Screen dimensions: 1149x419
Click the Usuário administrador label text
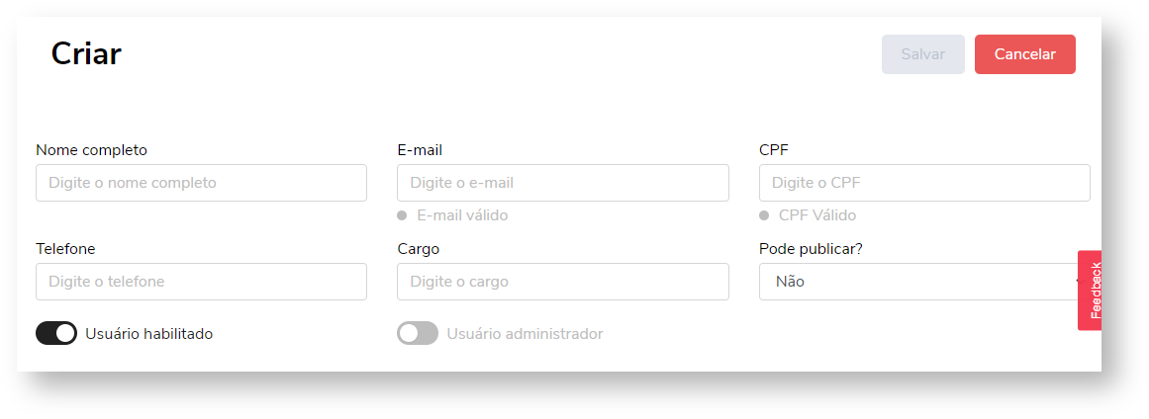[x=525, y=334]
